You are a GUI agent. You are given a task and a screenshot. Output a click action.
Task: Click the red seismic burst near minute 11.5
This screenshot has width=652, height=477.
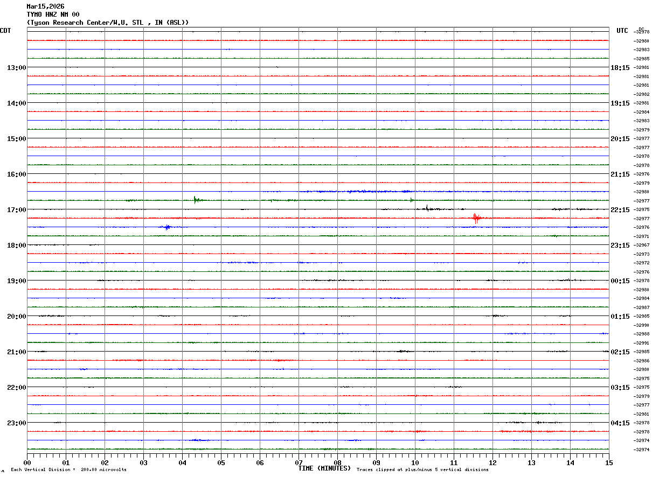(x=476, y=218)
